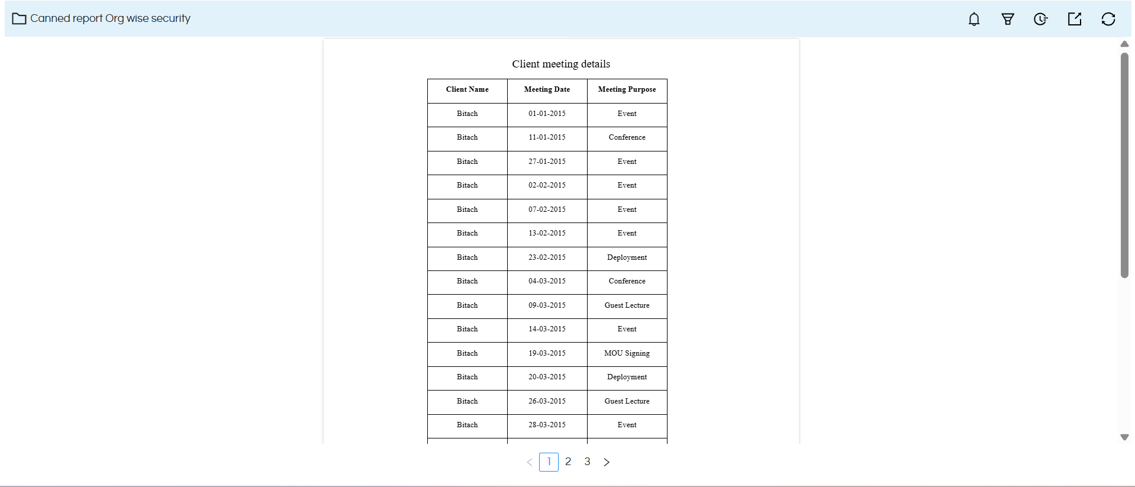1135x487 pixels.
Task: Switch to page 2 of the report
Action: coord(568,462)
